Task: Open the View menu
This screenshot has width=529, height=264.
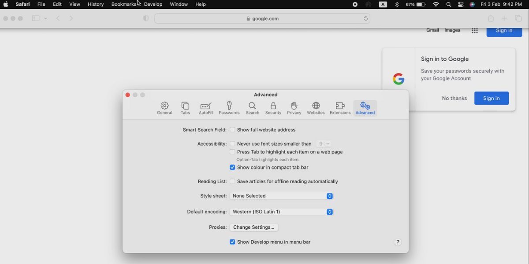Action: pos(75,4)
